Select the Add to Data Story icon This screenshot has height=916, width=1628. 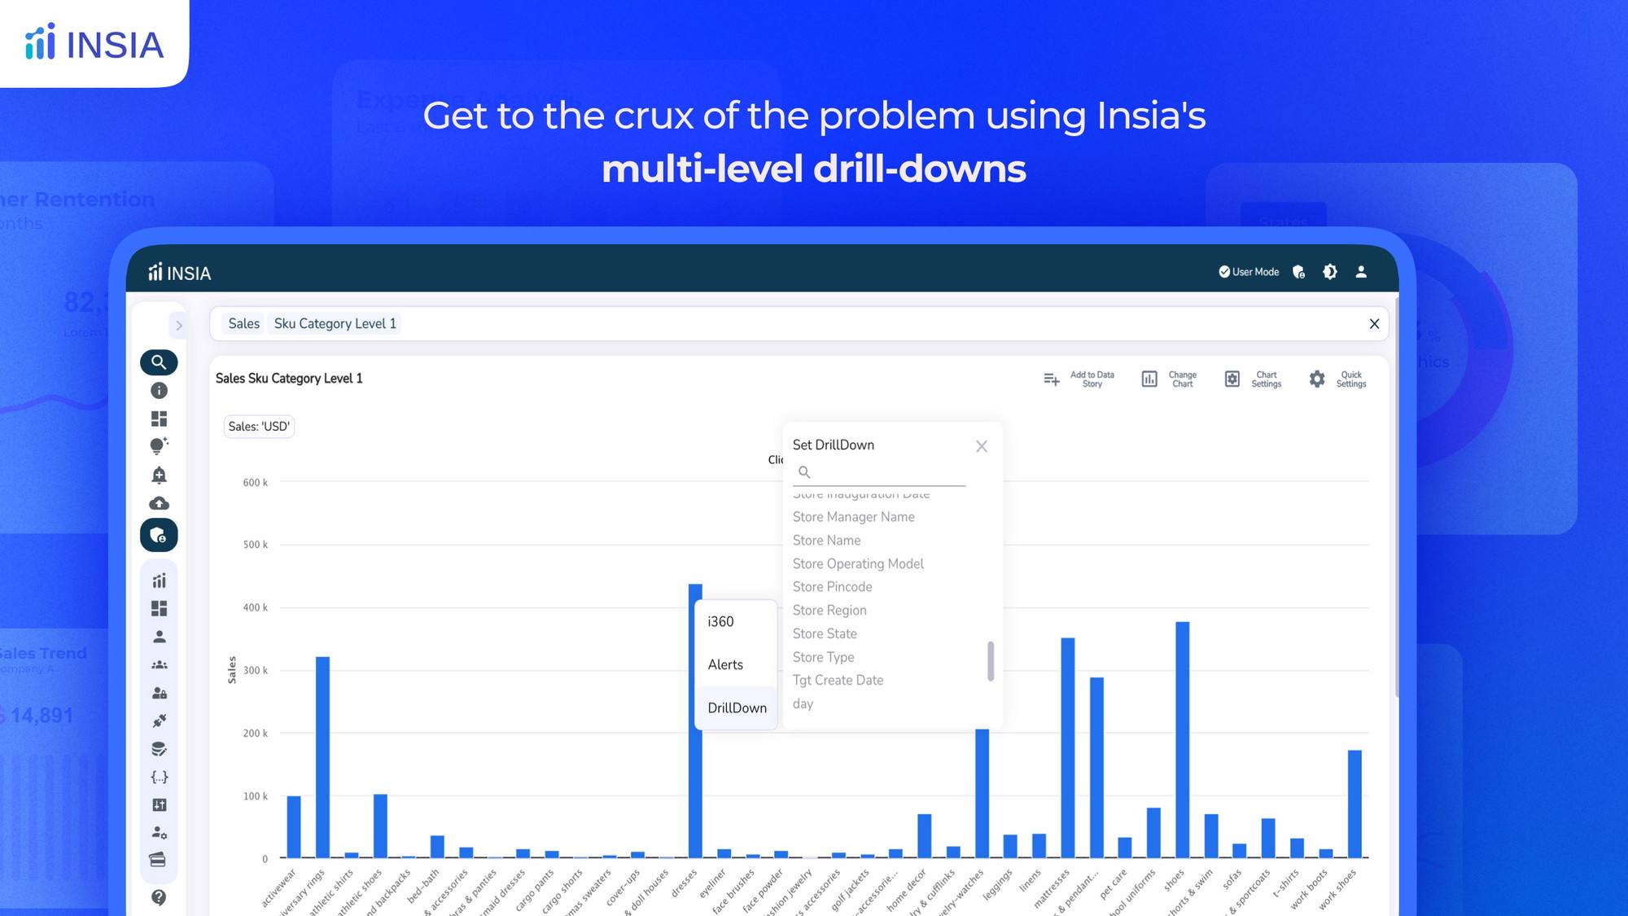[1051, 377]
